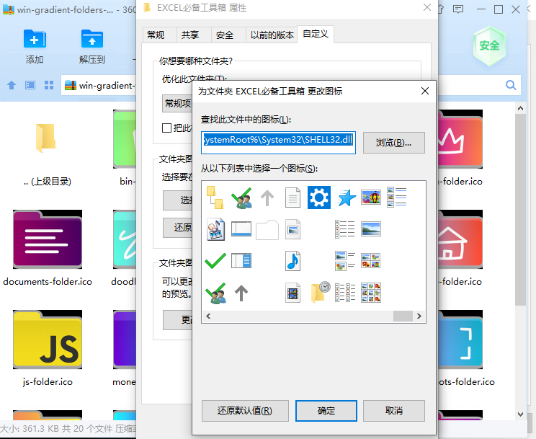Viewport: 536px width, 439px height.
Task: Open the feedback comment icon in title bar
Action: [x=458, y=9]
